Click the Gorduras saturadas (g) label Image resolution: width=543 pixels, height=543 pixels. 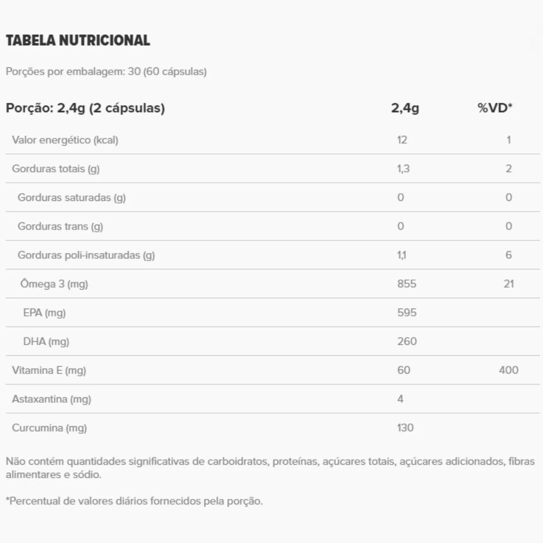[x=71, y=197]
